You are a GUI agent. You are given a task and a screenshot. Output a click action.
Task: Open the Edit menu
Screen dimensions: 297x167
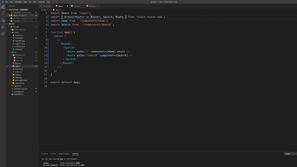[11, 2]
